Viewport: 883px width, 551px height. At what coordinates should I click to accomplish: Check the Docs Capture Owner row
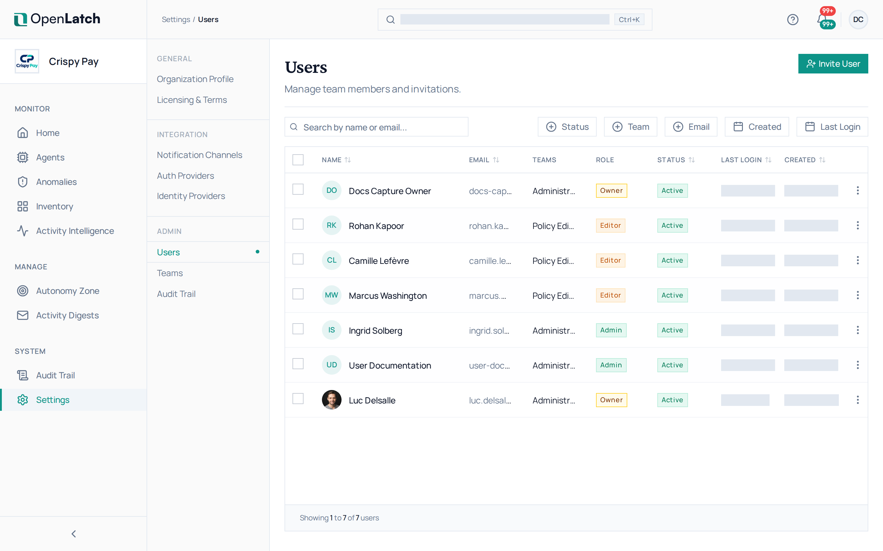[x=298, y=189]
